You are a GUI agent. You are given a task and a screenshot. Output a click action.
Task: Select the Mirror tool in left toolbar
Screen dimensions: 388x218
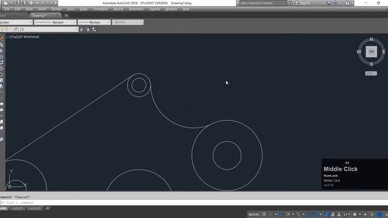pos(1,51)
